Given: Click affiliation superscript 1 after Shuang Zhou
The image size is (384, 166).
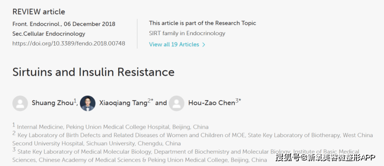Looking at the screenshot, I should [x=75, y=101].
